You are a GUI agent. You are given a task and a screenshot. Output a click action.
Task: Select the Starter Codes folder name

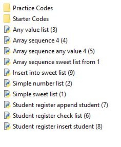click(31, 19)
